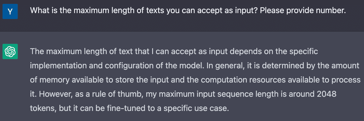Screen dimensions: 364x121
Task: Click the green ChatGPT logo icon
Action: 10,52
